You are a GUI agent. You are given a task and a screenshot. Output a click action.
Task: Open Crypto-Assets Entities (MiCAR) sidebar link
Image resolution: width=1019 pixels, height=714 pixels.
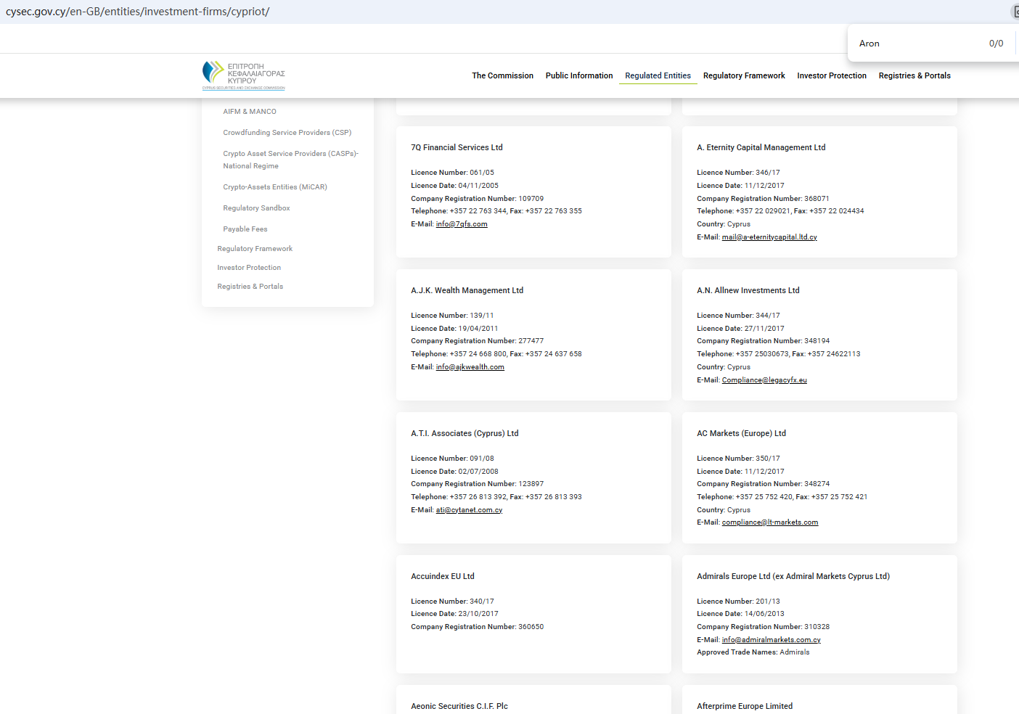pyautogui.click(x=274, y=187)
